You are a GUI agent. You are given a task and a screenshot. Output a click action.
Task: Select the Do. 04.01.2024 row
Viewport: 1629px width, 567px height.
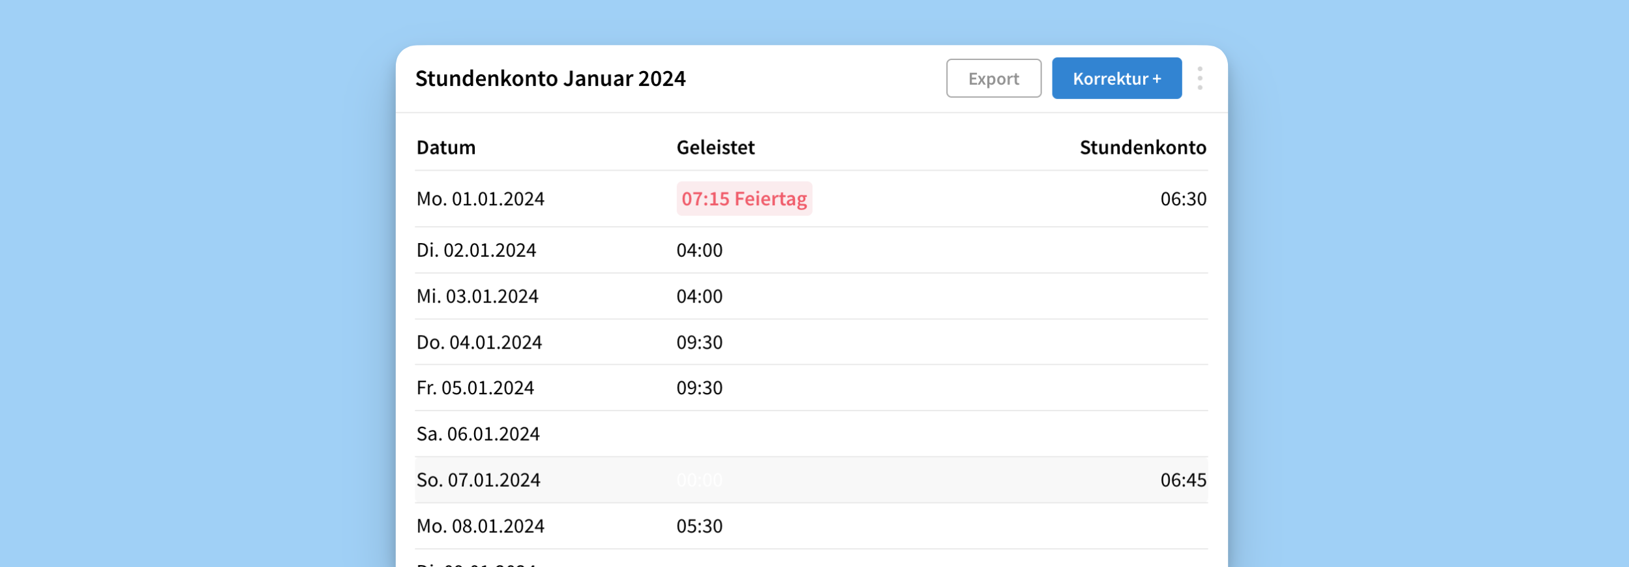[479, 342]
